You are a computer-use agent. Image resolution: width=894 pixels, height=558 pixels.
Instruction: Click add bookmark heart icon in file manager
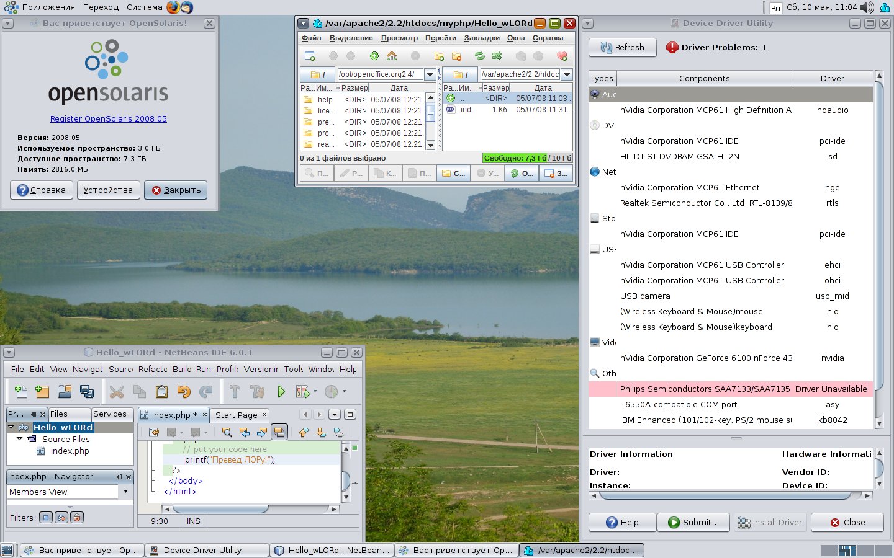(x=562, y=56)
